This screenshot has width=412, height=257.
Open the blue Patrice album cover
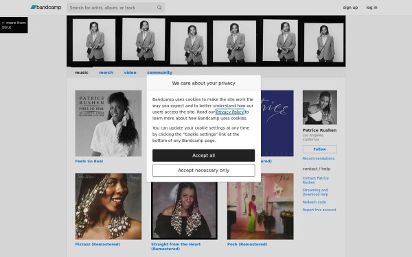tap(277, 123)
